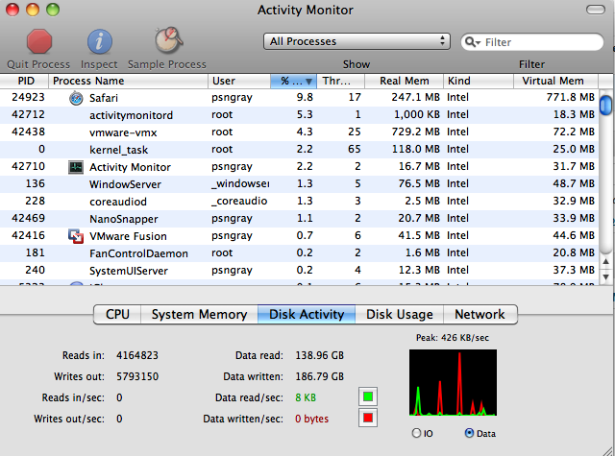Image resolution: width=615 pixels, height=456 pixels.
Task: Click PID 42712 cell
Action: coord(28,115)
